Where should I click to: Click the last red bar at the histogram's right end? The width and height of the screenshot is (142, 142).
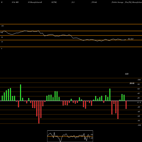click(x=126, y=105)
